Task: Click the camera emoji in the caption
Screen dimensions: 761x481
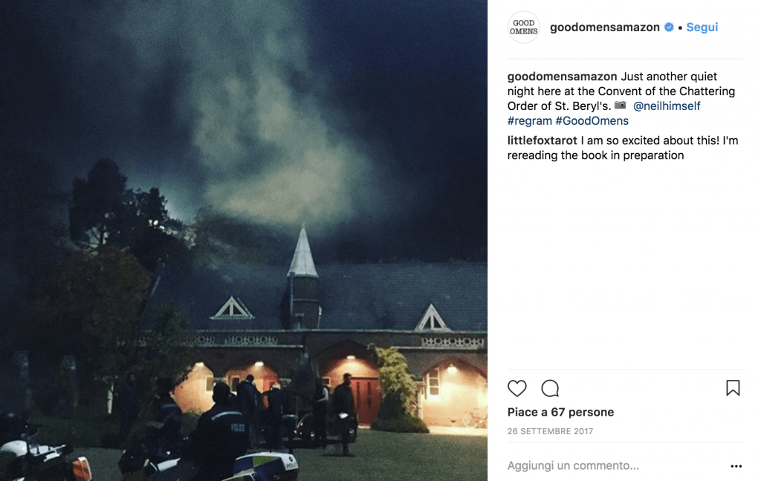Action: tap(620, 106)
